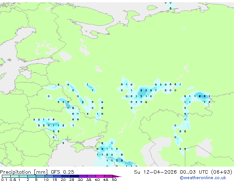
Task: Click the legend scale label "10"
Action: tap(46, 180)
